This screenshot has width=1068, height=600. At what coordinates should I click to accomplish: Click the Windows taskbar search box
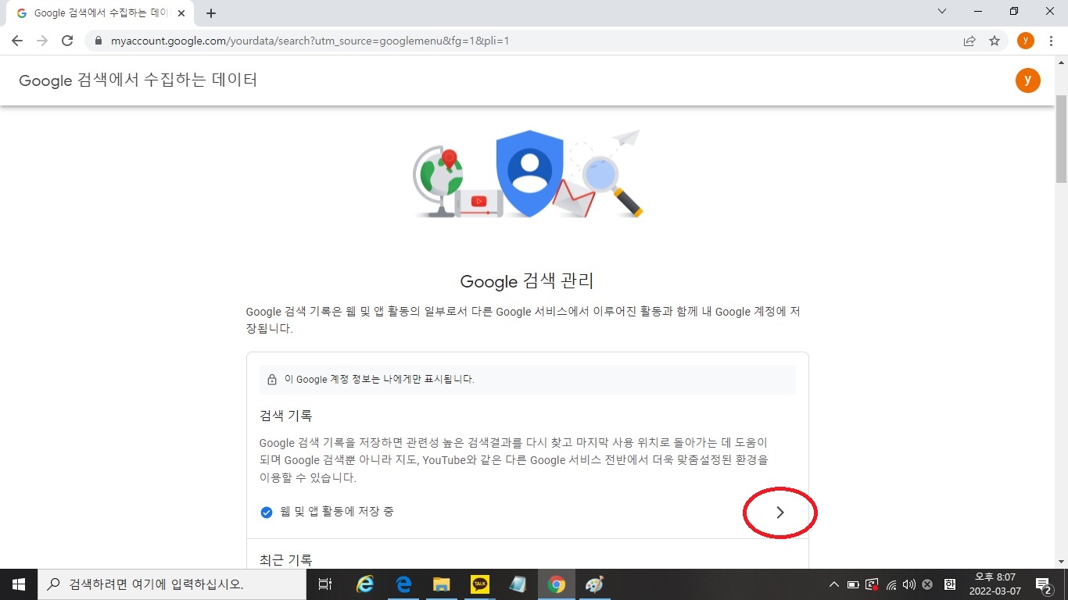pyautogui.click(x=171, y=584)
